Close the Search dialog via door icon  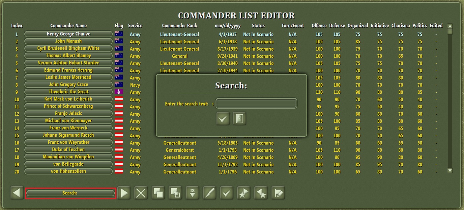[240, 119]
